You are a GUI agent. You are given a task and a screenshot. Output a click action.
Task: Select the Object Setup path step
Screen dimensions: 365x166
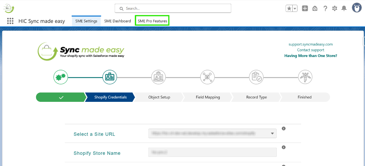(x=159, y=97)
